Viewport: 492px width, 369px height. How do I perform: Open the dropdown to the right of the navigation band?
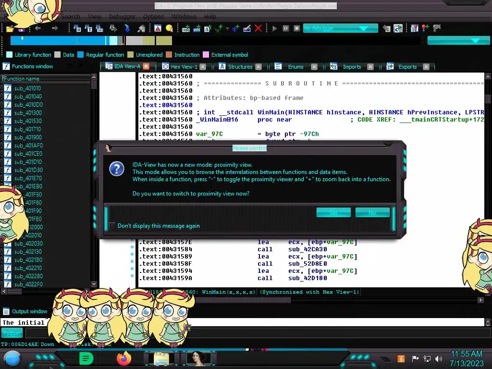[458, 40]
